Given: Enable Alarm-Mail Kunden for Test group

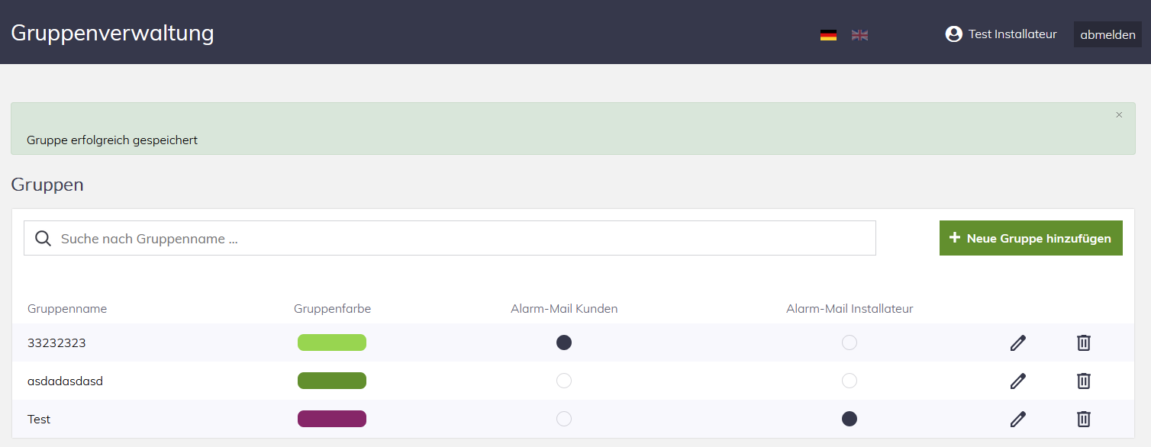Looking at the screenshot, I should click(564, 419).
